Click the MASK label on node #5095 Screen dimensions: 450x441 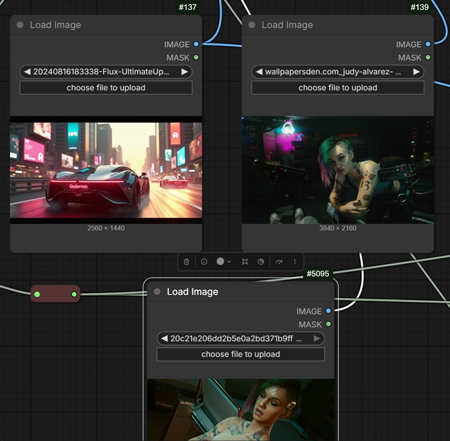click(x=310, y=324)
